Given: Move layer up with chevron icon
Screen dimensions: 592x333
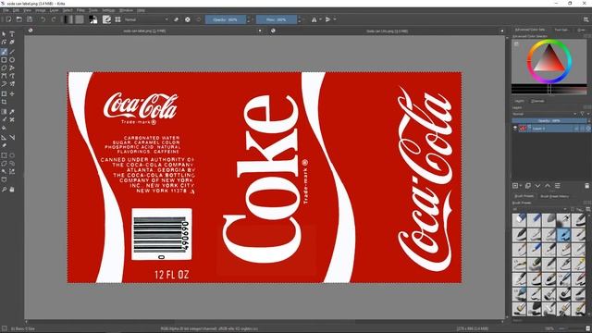Looking at the screenshot, I should pyautogui.click(x=548, y=185).
